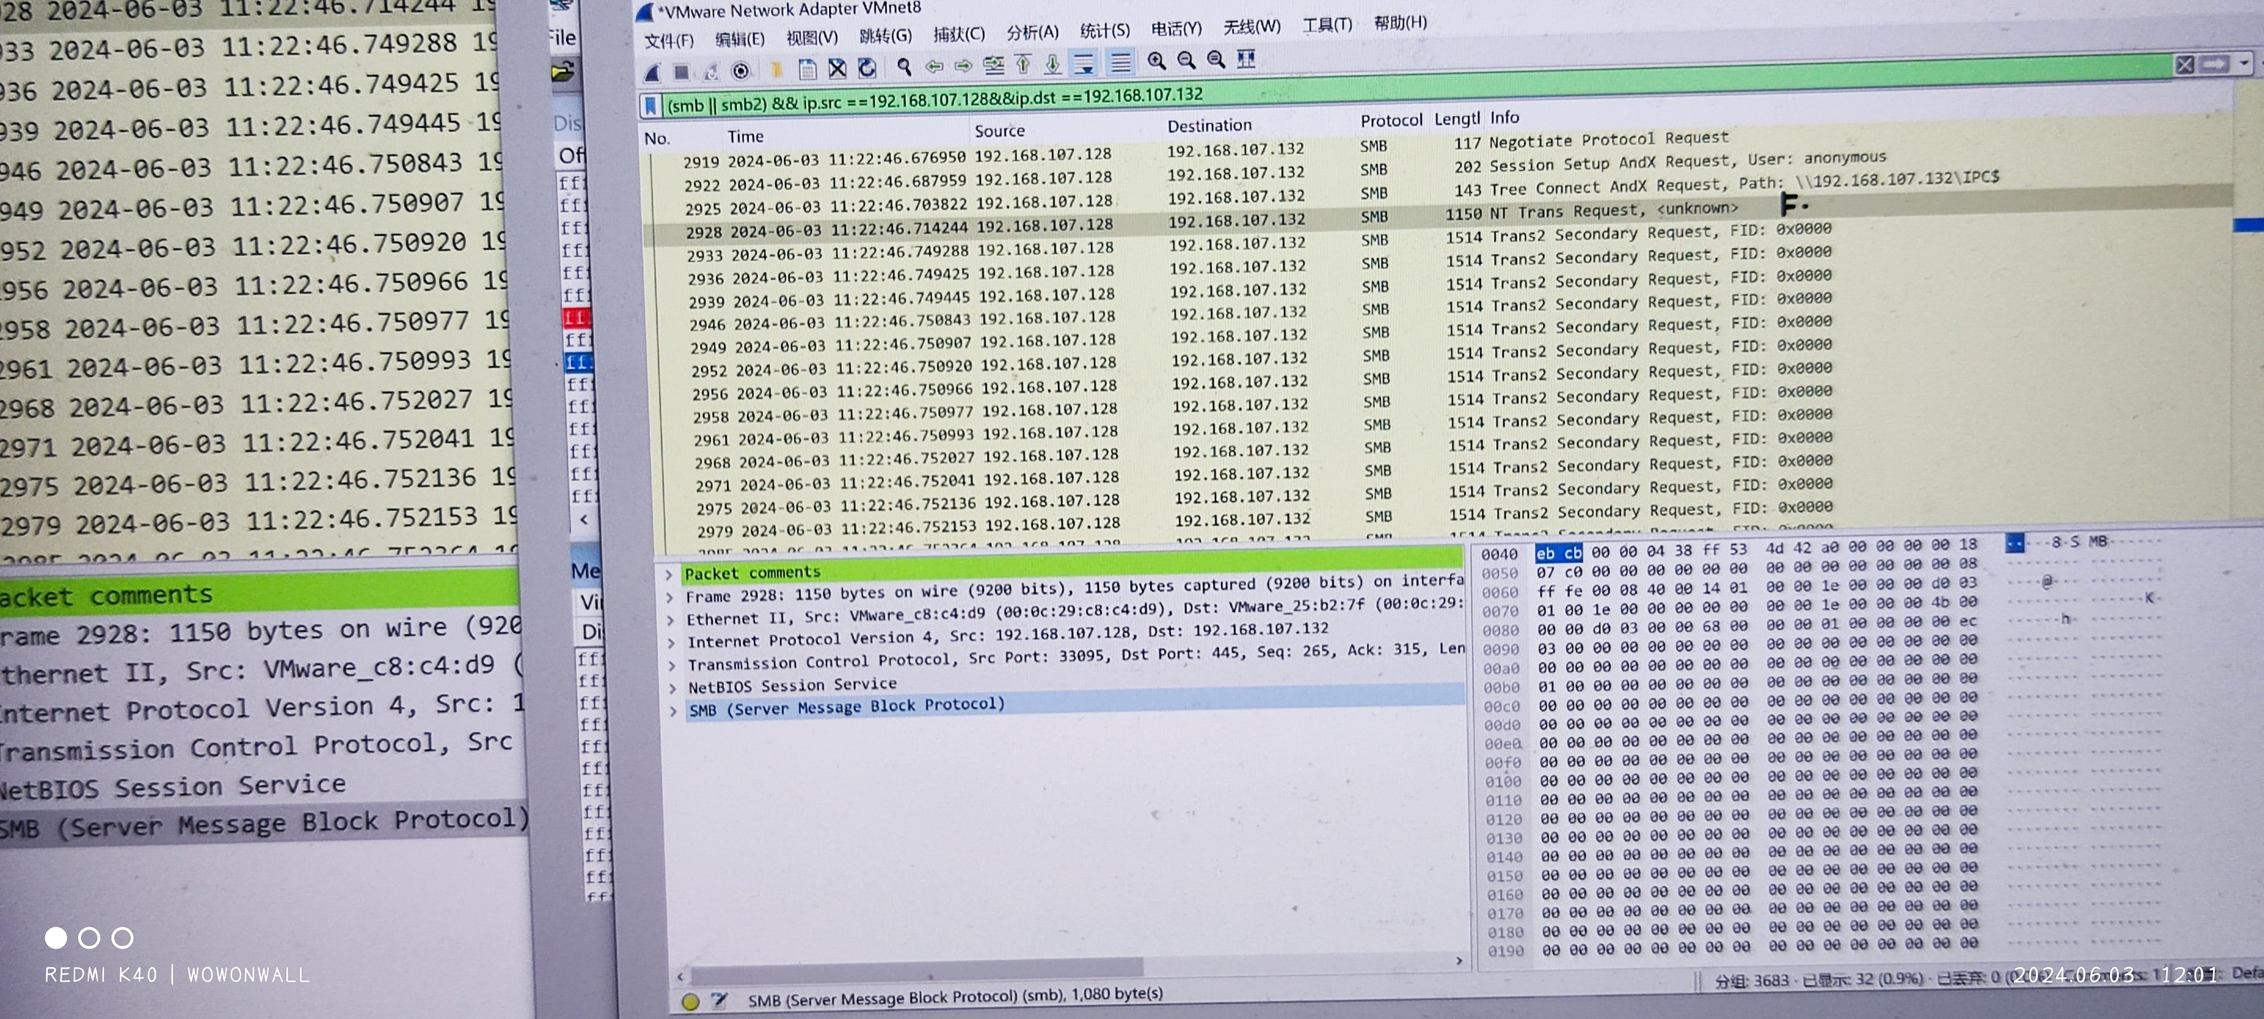Click the display filter bookmark icon

coord(650,106)
